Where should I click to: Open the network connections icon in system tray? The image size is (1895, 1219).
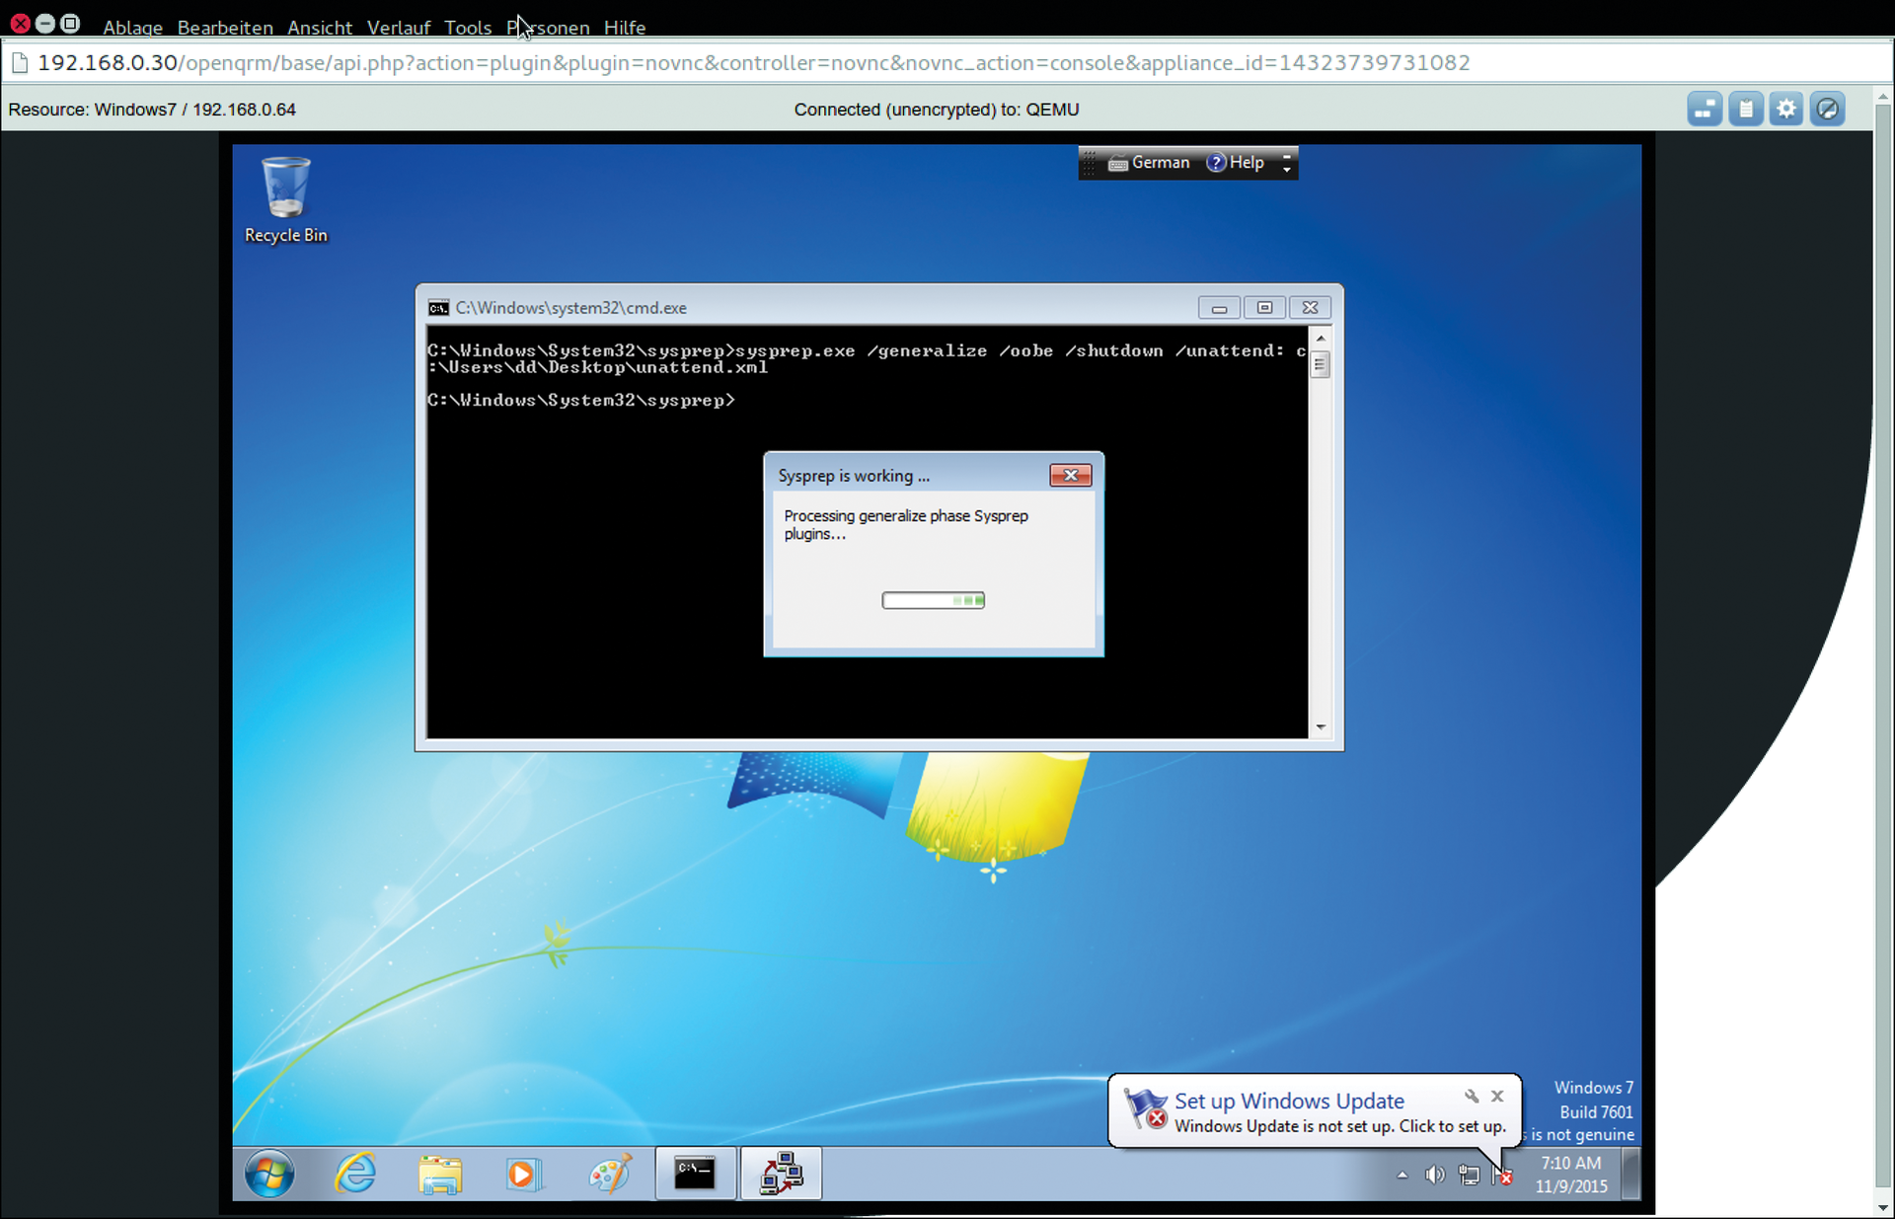[1469, 1175]
